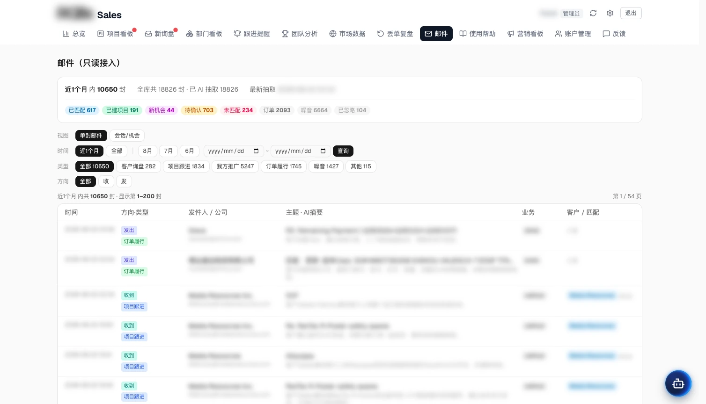This screenshot has height=404, width=706.
Task: Filter direction by 收 received
Action: 106,181
